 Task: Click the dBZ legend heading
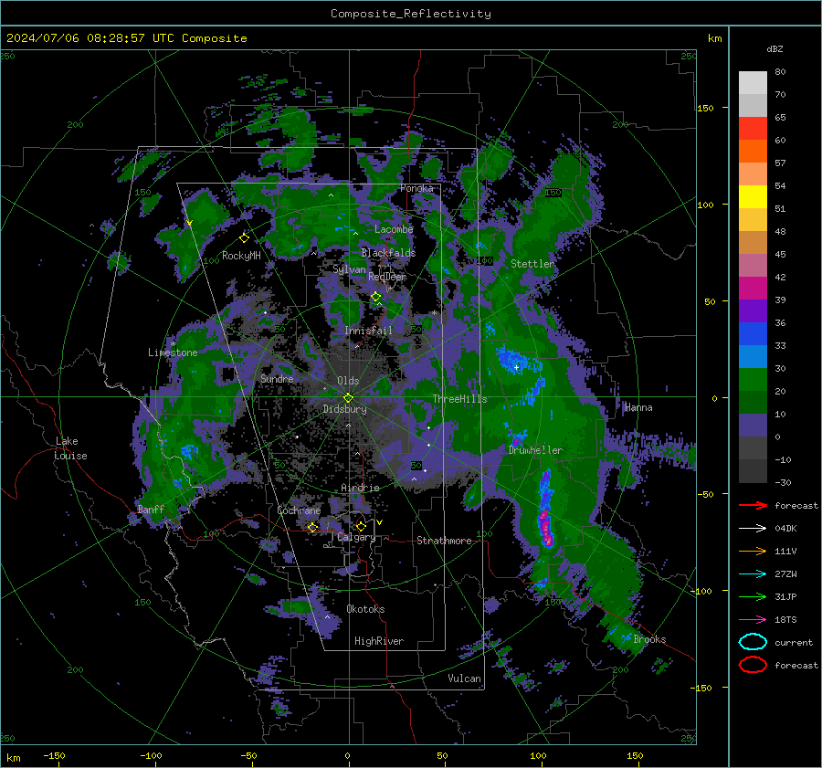click(x=775, y=49)
